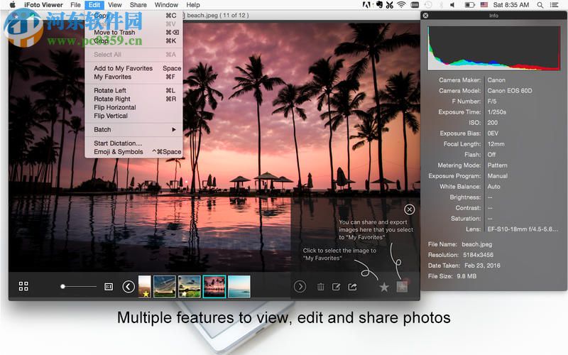Select the pale sea horizon thumbnail

coord(239,287)
